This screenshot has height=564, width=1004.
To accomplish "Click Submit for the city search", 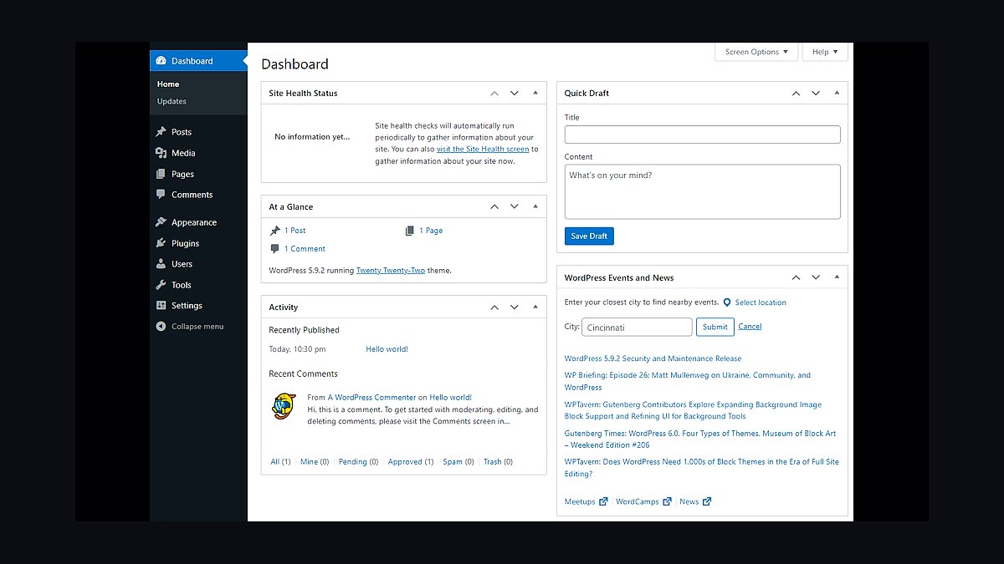I will click(715, 327).
